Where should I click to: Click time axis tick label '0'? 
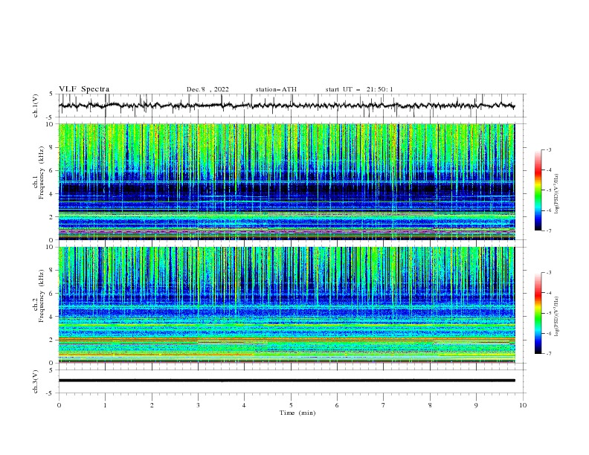tap(59, 405)
